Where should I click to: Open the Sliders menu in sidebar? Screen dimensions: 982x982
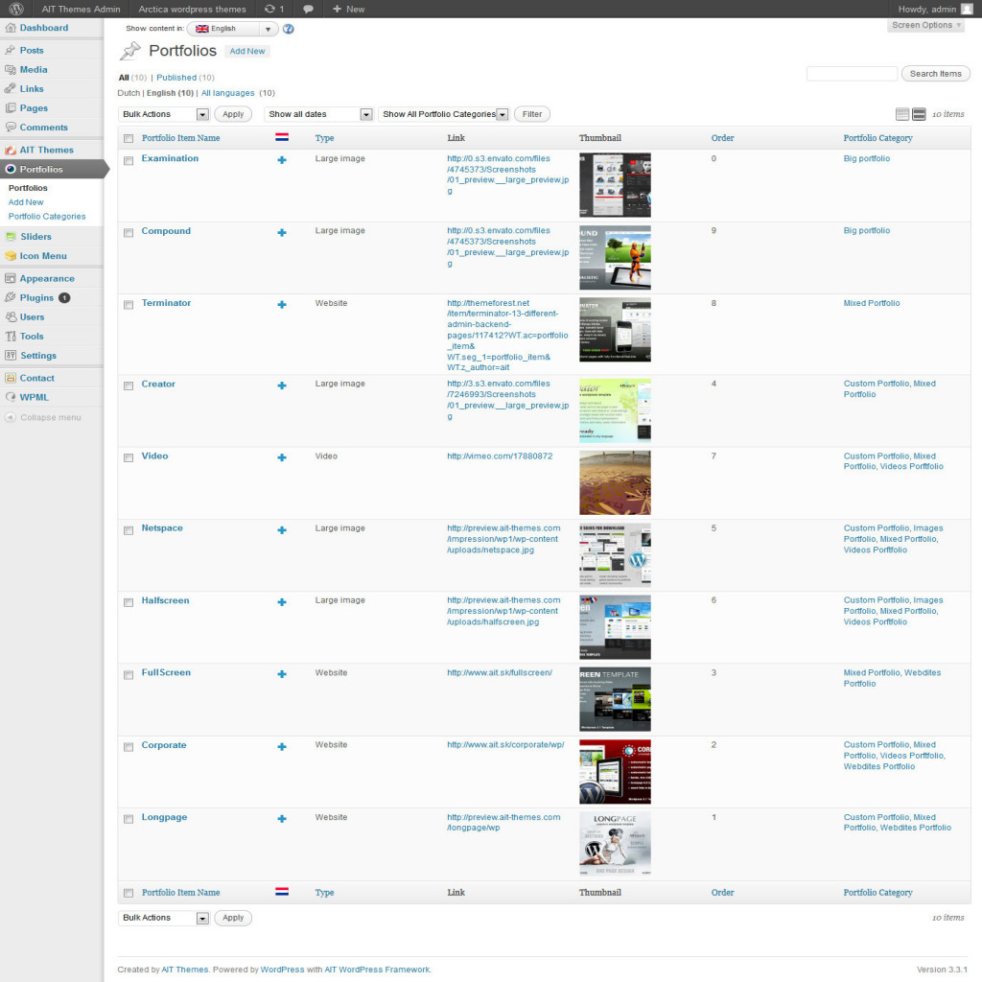point(36,237)
